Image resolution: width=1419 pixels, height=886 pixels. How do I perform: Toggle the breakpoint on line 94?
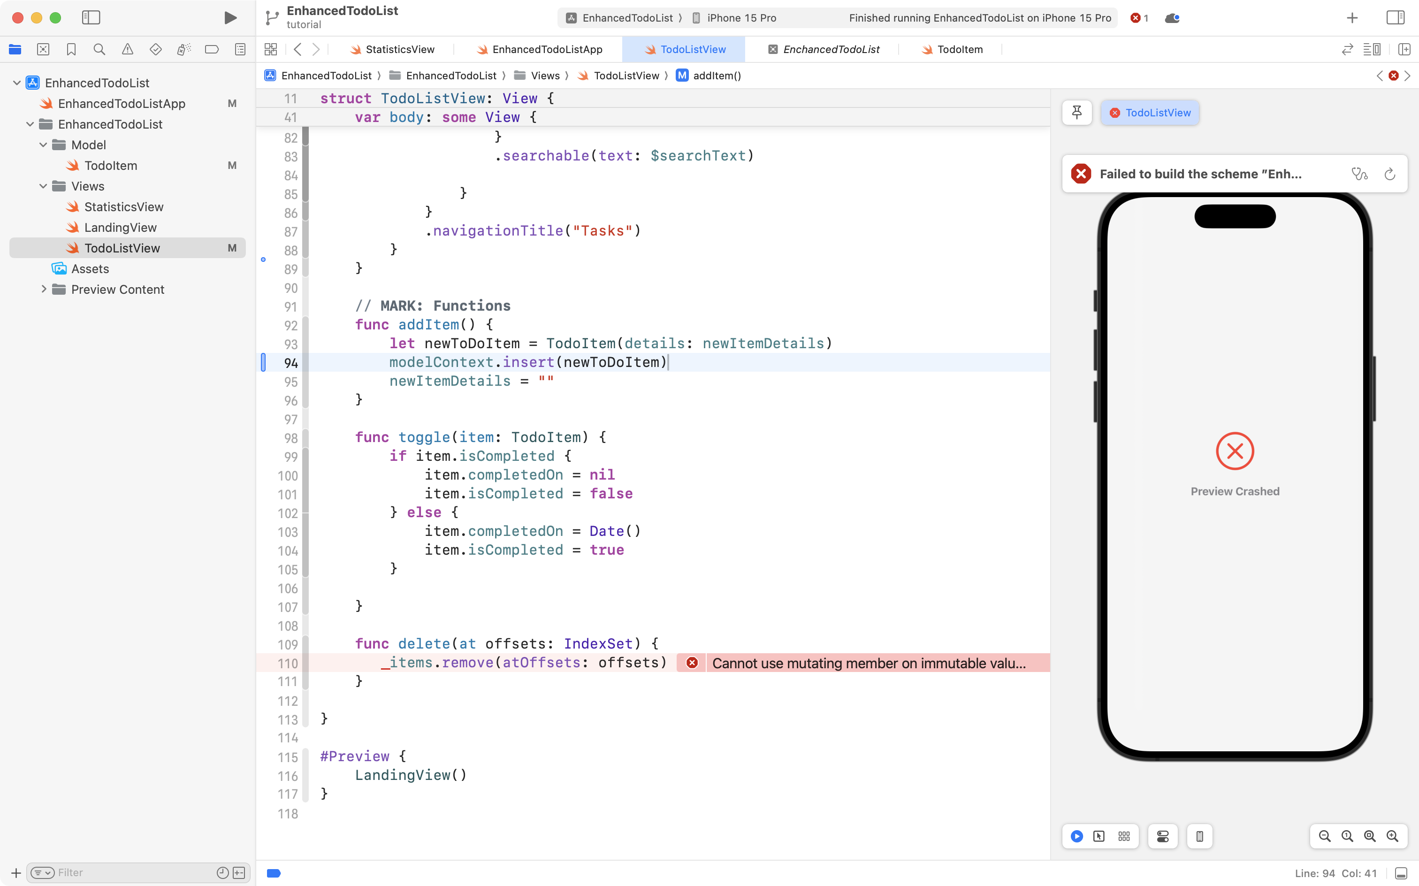264,362
